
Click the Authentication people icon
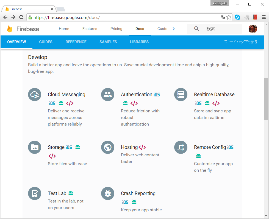(x=108, y=95)
